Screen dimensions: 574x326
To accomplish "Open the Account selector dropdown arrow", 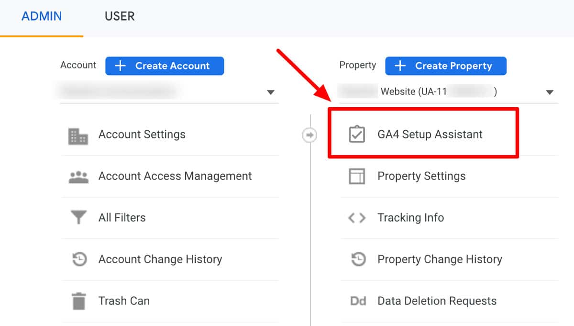I will click(x=271, y=92).
